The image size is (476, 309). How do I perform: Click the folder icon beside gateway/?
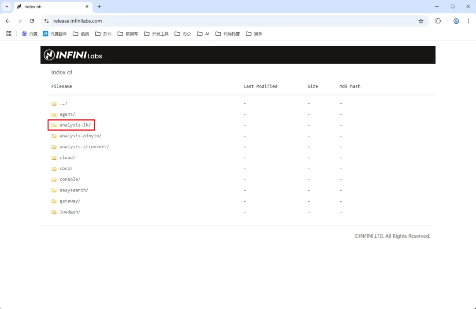tap(54, 201)
